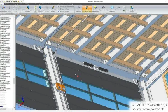168x112 pixels.
Task: Click the Baugruppen icon next to Bewegungsmodus
Action: tap(95, 8)
